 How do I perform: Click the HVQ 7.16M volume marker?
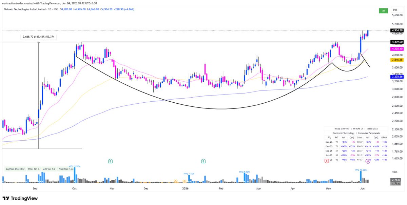pyautogui.click(x=189, y=173)
